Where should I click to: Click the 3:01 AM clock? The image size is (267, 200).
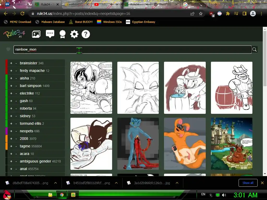tap(245, 195)
